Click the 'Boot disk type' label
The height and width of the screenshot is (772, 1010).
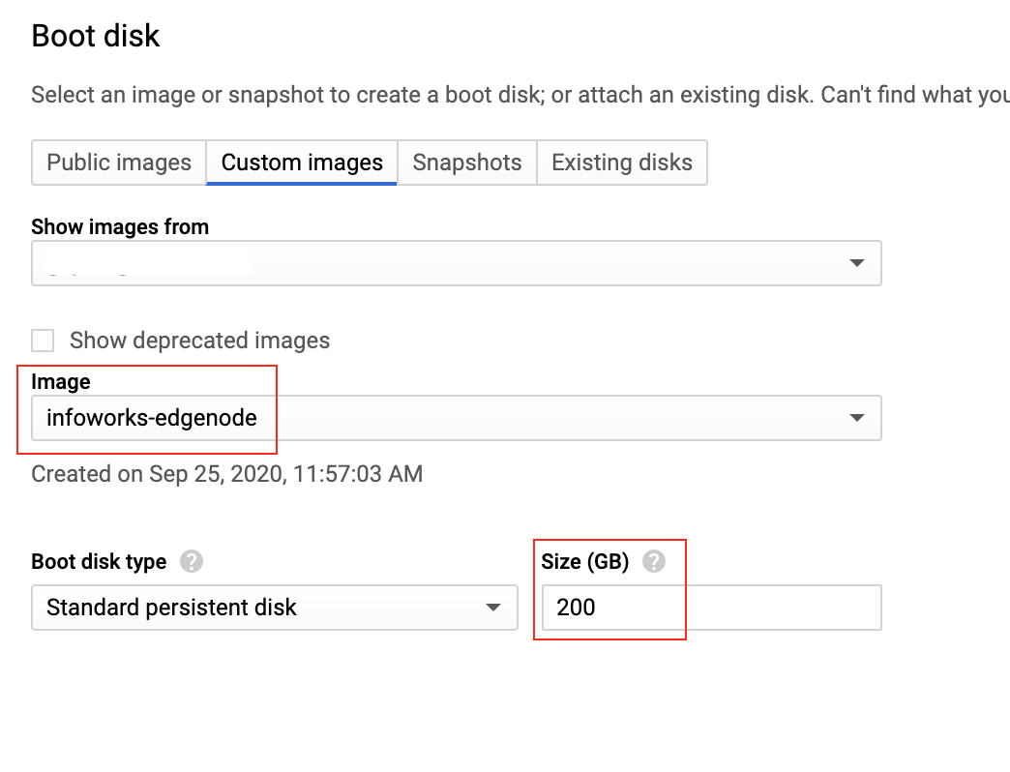pos(100,561)
